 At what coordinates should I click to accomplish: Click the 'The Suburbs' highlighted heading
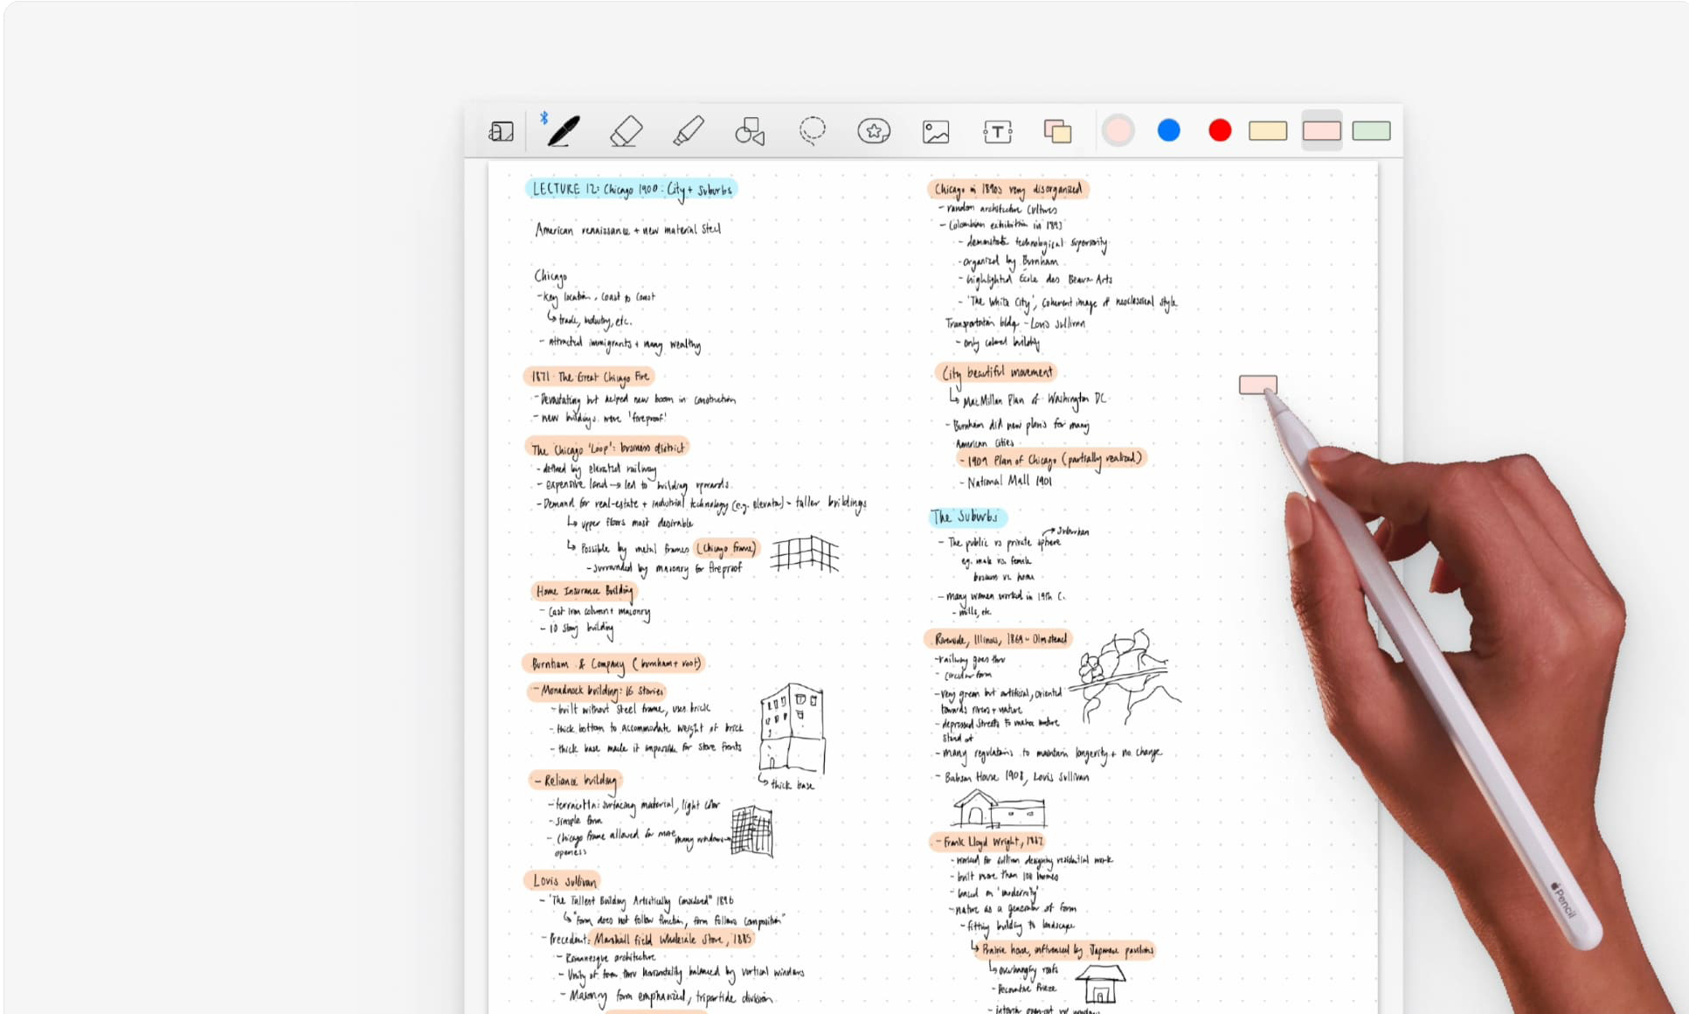click(967, 517)
